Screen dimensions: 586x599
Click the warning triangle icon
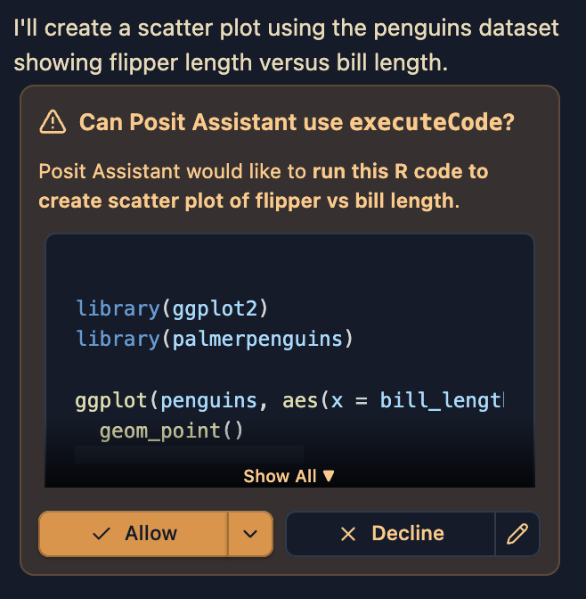click(x=53, y=122)
